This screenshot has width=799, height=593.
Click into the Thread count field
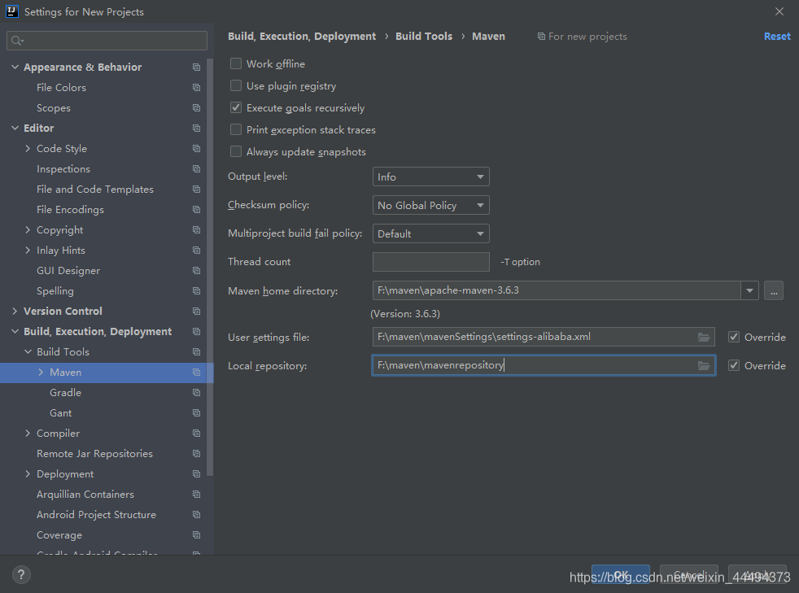point(431,262)
